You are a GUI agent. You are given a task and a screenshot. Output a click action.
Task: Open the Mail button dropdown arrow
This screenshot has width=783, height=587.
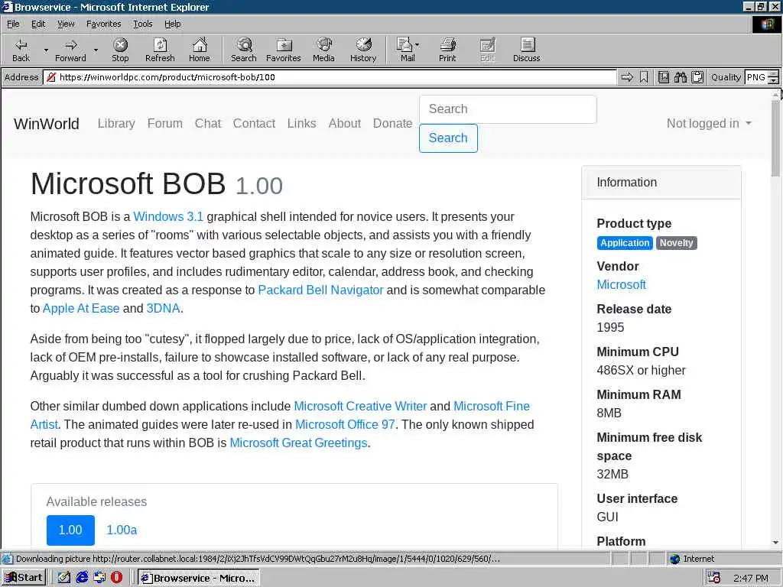(x=417, y=45)
